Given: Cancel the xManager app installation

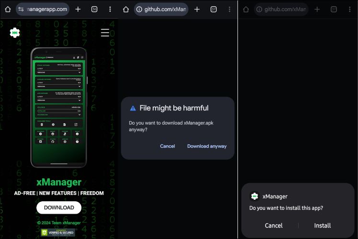Looking at the screenshot, I should click(x=273, y=226).
